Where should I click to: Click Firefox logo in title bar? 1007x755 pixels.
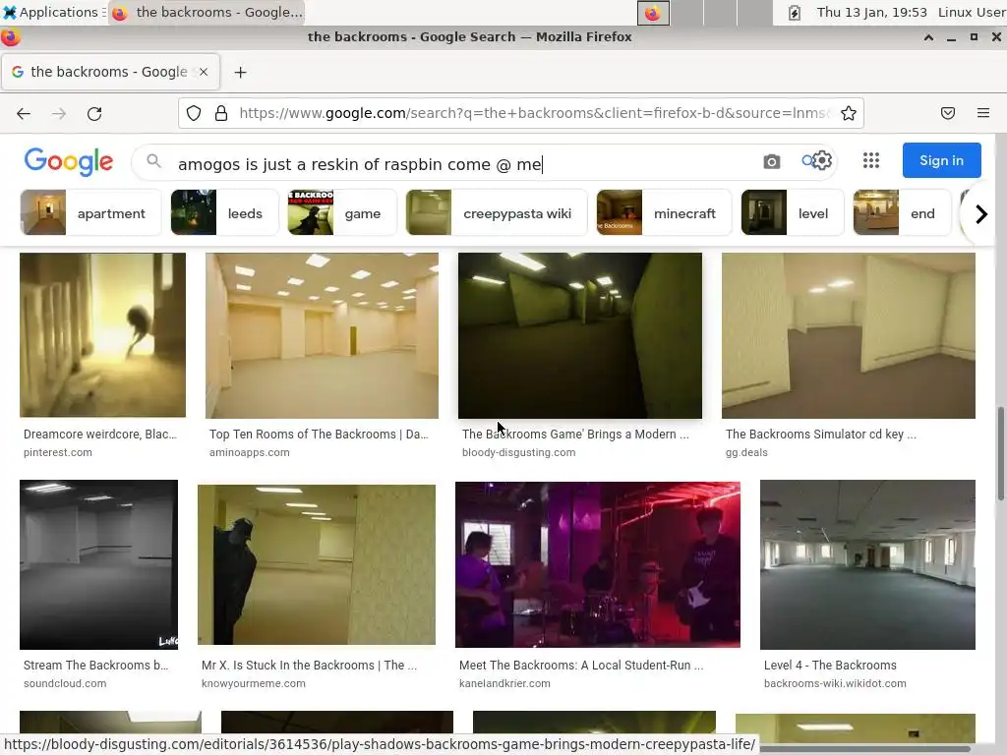pos(11,37)
